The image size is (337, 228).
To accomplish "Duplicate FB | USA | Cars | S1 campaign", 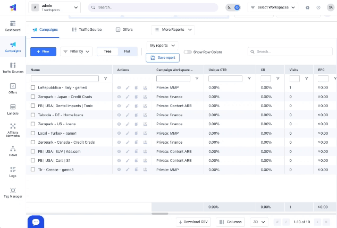I will point(136,161).
